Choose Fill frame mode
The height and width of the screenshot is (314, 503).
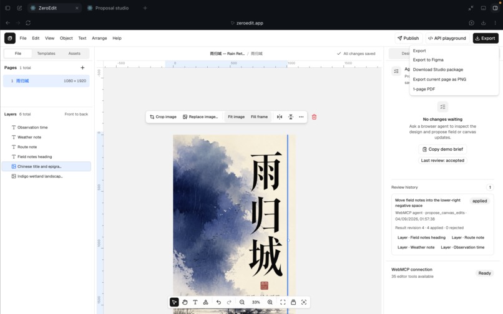click(259, 117)
